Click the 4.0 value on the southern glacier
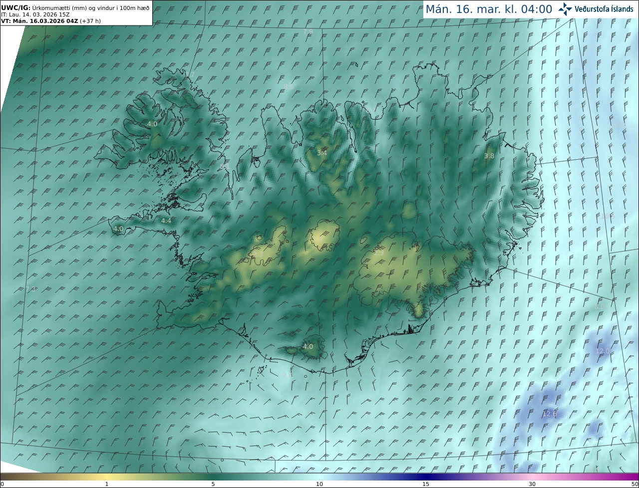The height and width of the screenshot is (488, 639). coord(308,346)
